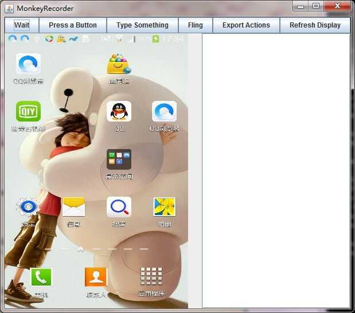Tap the home page indicator icon
Image resolution: width=355 pixels, height=313 pixels.
81,249
